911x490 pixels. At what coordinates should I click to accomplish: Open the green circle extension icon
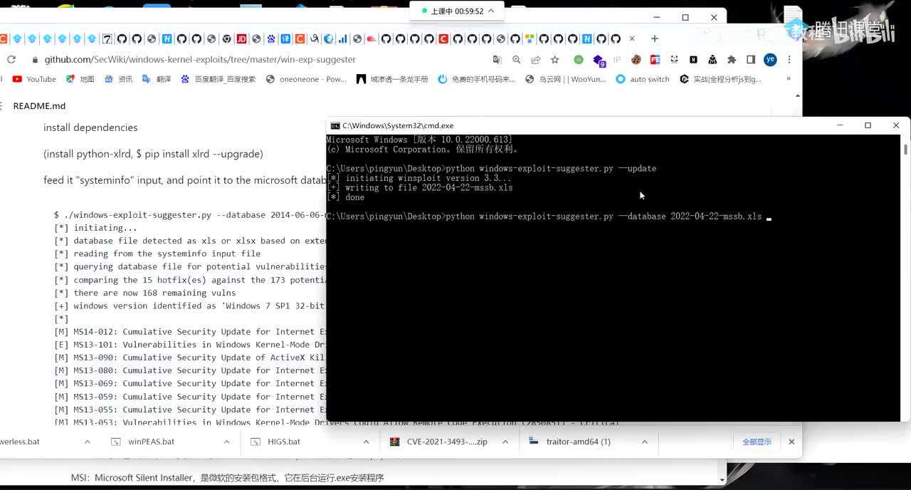pyautogui.click(x=579, y=60)
